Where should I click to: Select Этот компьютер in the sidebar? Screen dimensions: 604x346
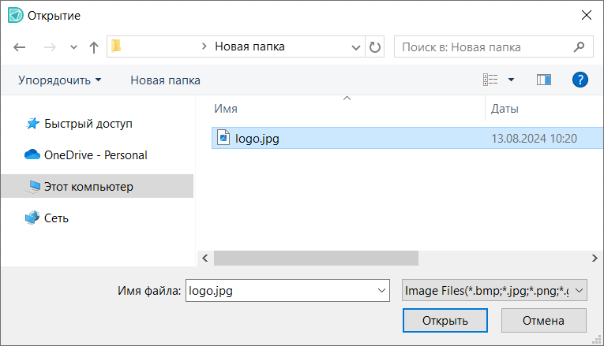pyautogui.click(x=88, y=187)
